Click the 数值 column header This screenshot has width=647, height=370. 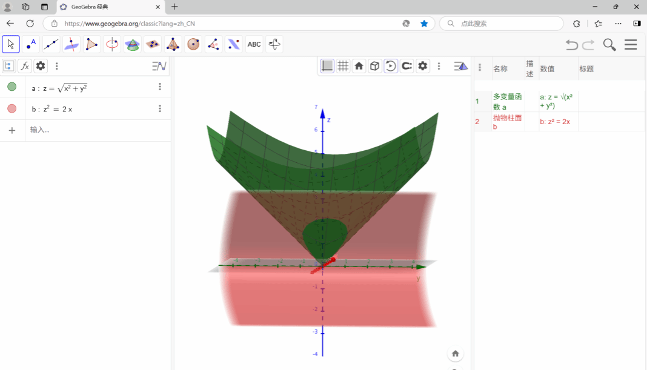click(547, 69)
